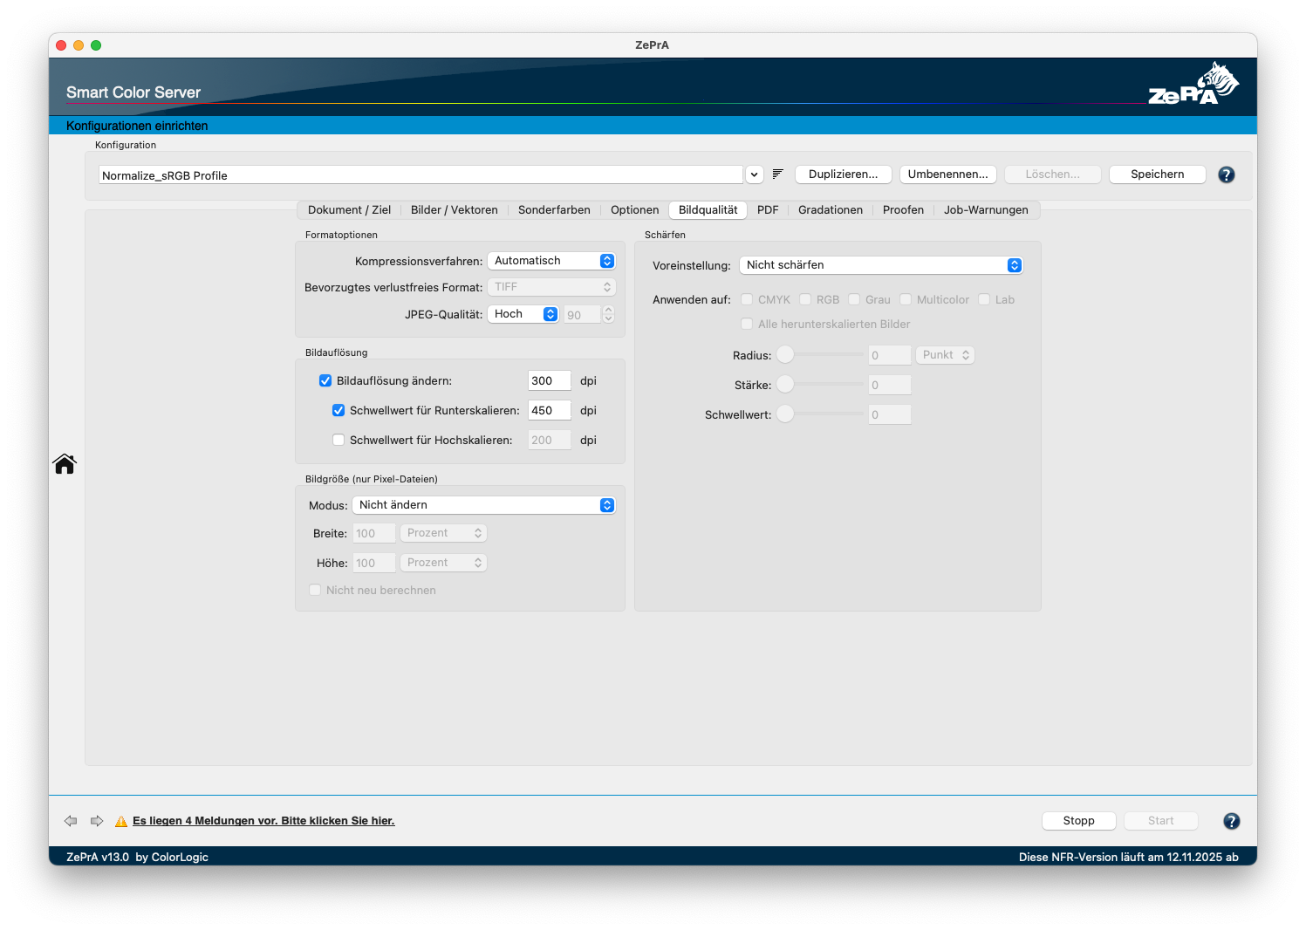This screenshot has height=930, width=1306.
Task: Click the Bildauflösung 300 dpi input field
Action: (549, 381)
